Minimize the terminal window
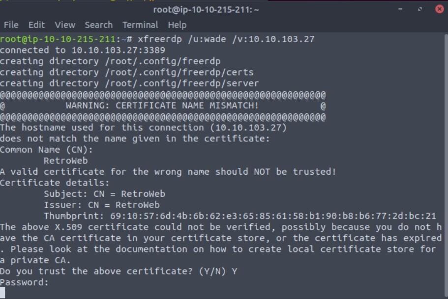The image size is (448, 299). tap(402, 8)
